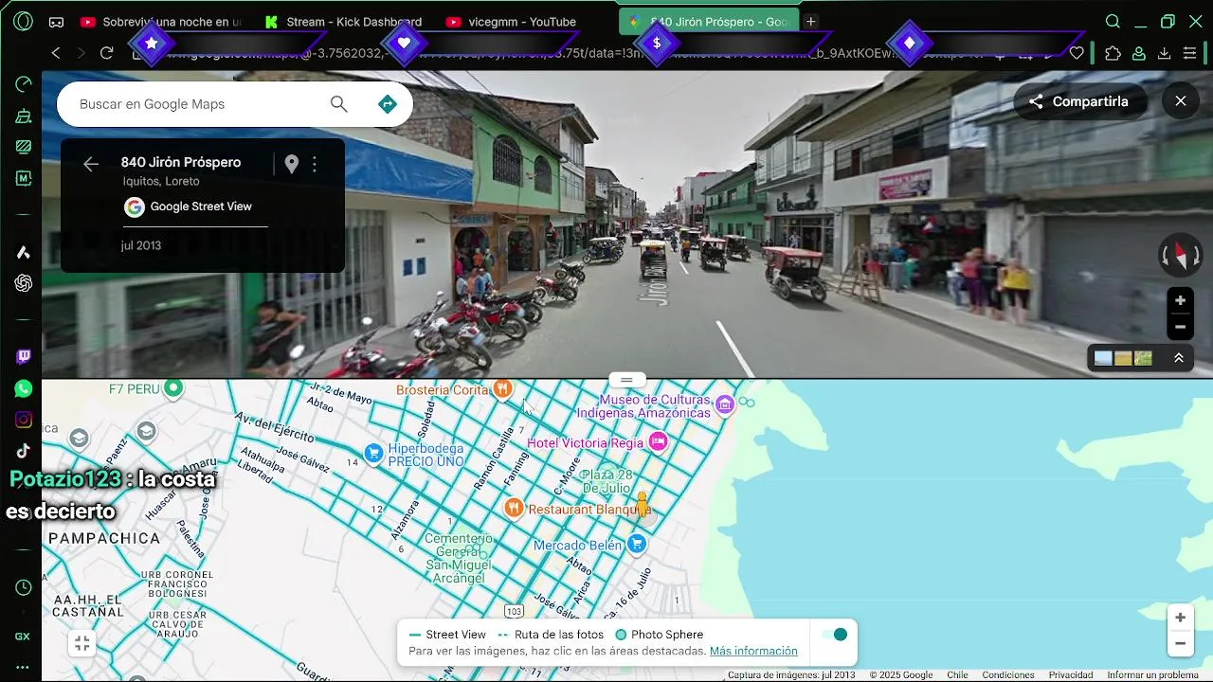Image resolution: width=1213 pixels, height=682 pixels.
Task: Click Hiperbodega PRECIO UNO marker
Action: (373, 454)
